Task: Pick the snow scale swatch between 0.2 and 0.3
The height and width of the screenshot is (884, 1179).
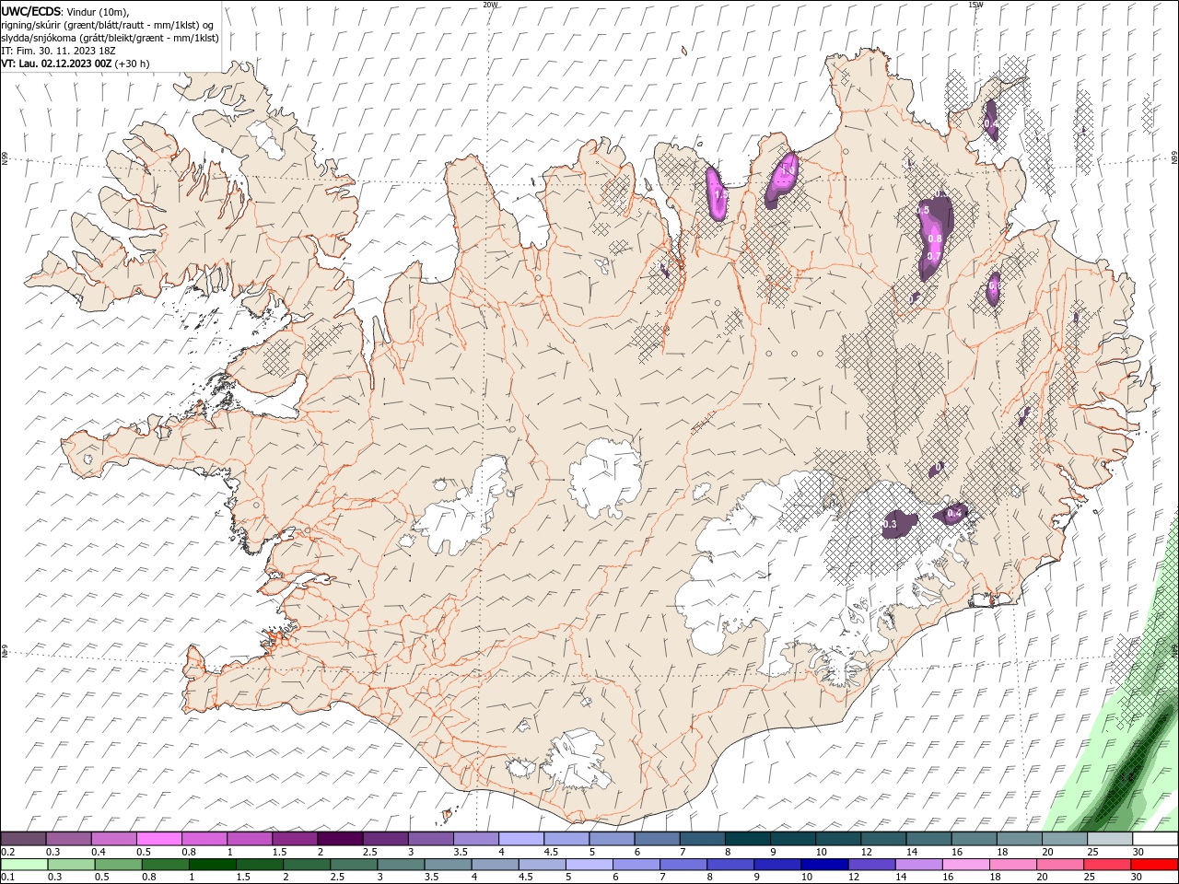Action: pyautogui.click(x=23, y=839)
